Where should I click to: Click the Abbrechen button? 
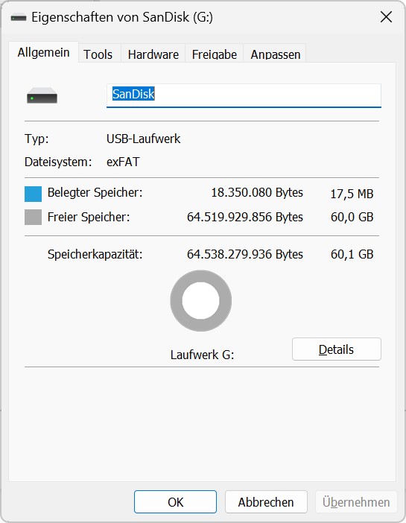(266, 501)
